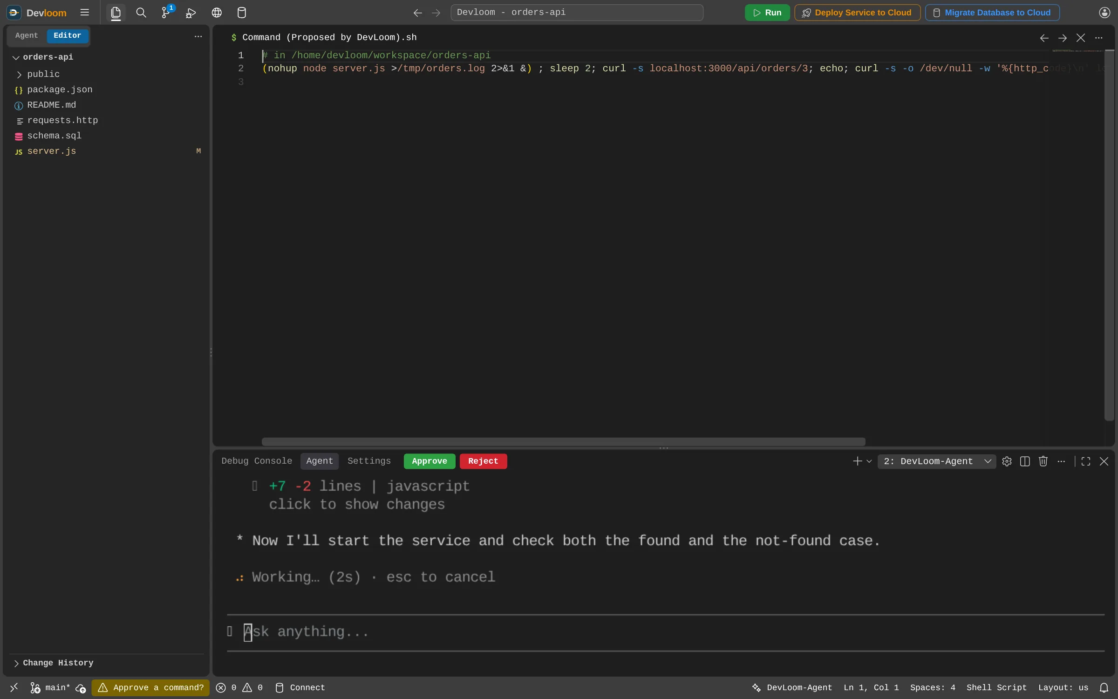Go to previous change in editor header
The height and width of the screenshot is (699, 1118).
pyautogui.click(x=1044, y=38)
